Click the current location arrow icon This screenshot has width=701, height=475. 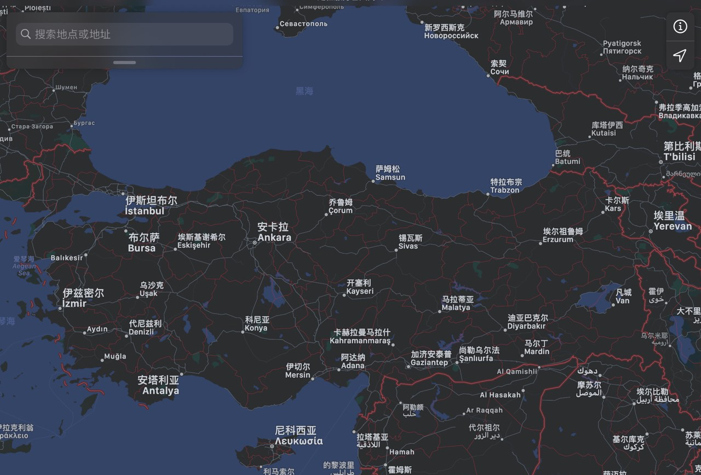pos(680,55)
